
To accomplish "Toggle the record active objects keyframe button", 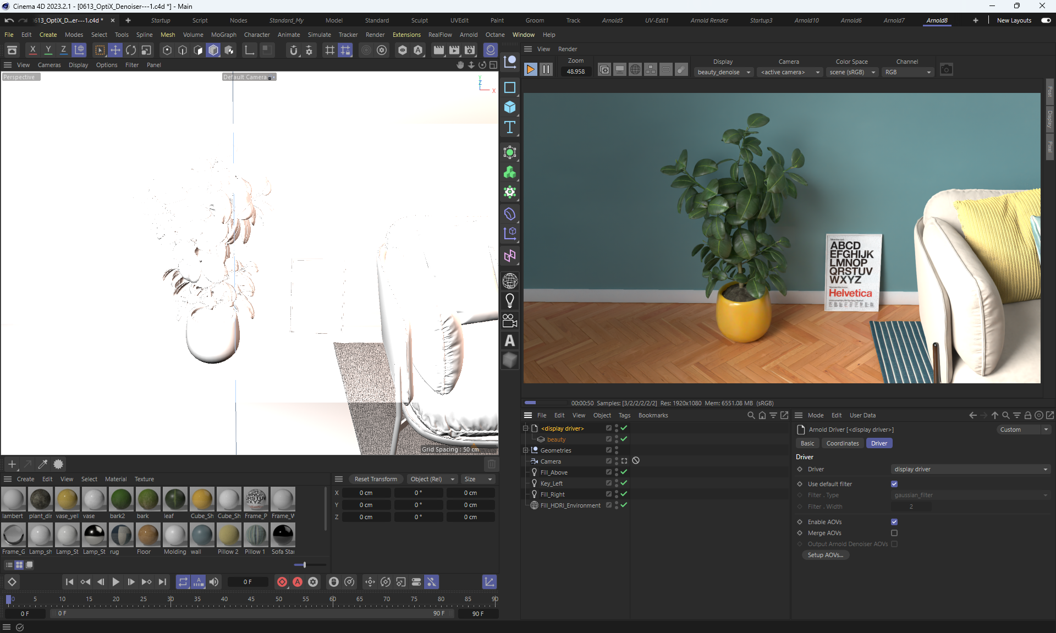I will pos(282,582).
